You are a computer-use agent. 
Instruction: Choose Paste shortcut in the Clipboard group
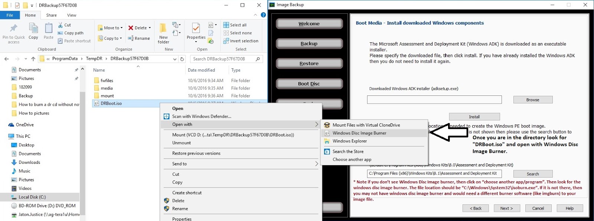[74, 41]
